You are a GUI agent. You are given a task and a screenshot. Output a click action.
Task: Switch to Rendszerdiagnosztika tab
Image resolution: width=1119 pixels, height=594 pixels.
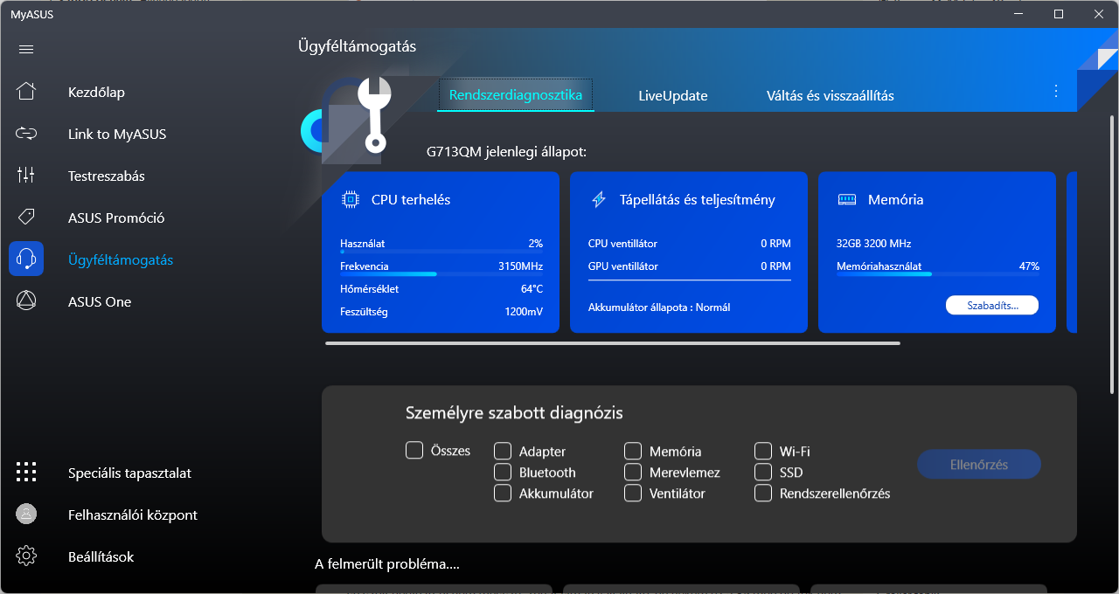[x=516, y=95]
